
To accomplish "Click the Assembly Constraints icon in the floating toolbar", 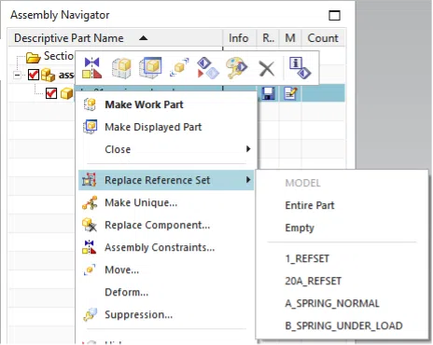I will tap(91, 68).
